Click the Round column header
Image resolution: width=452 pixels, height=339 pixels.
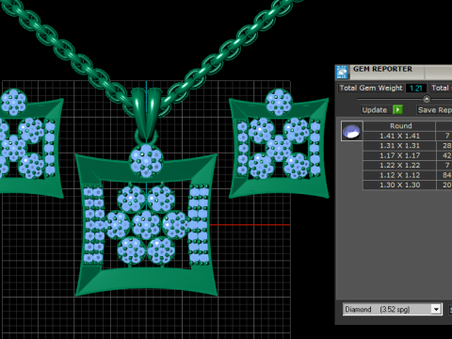(x=399, y=126)
